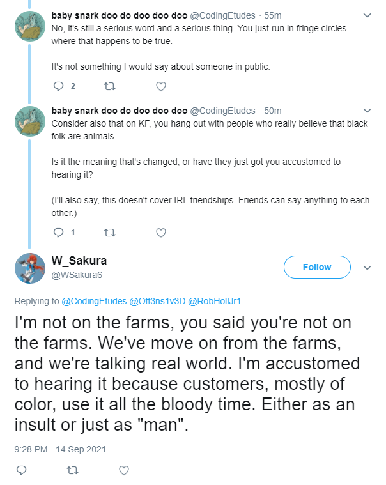Open the 9:28 PM - 14 Sep 2021 timestamp
This screenshot has height=485, width=386.
coord(60,449)
